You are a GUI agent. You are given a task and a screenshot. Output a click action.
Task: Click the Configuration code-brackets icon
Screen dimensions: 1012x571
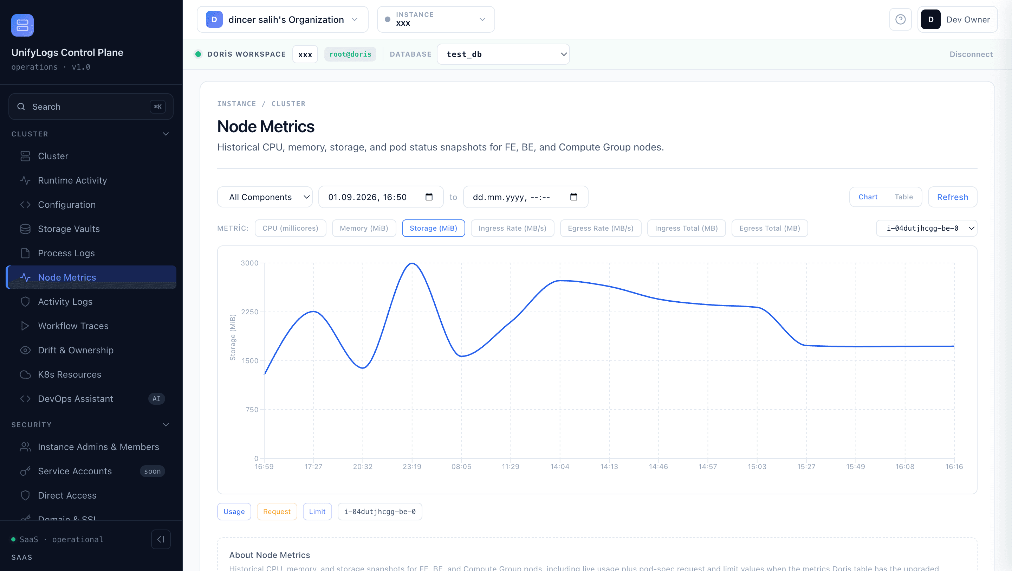(x=25, y=205)
